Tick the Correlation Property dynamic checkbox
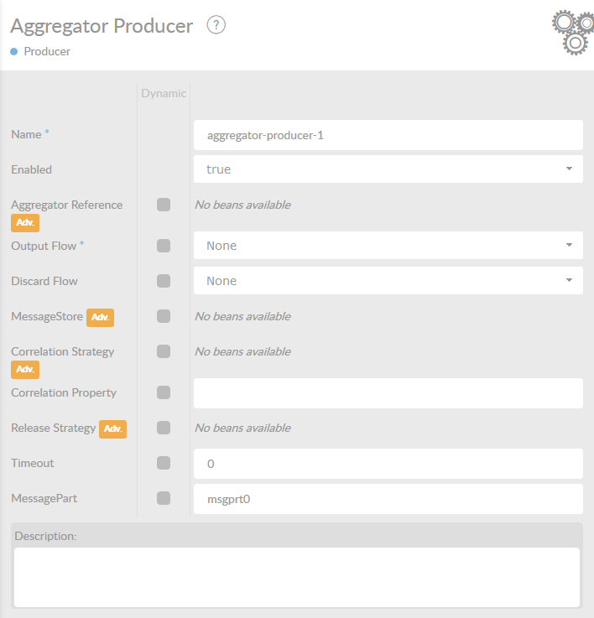This screenshot has width=594, height=618. click(x=164, y=392)
